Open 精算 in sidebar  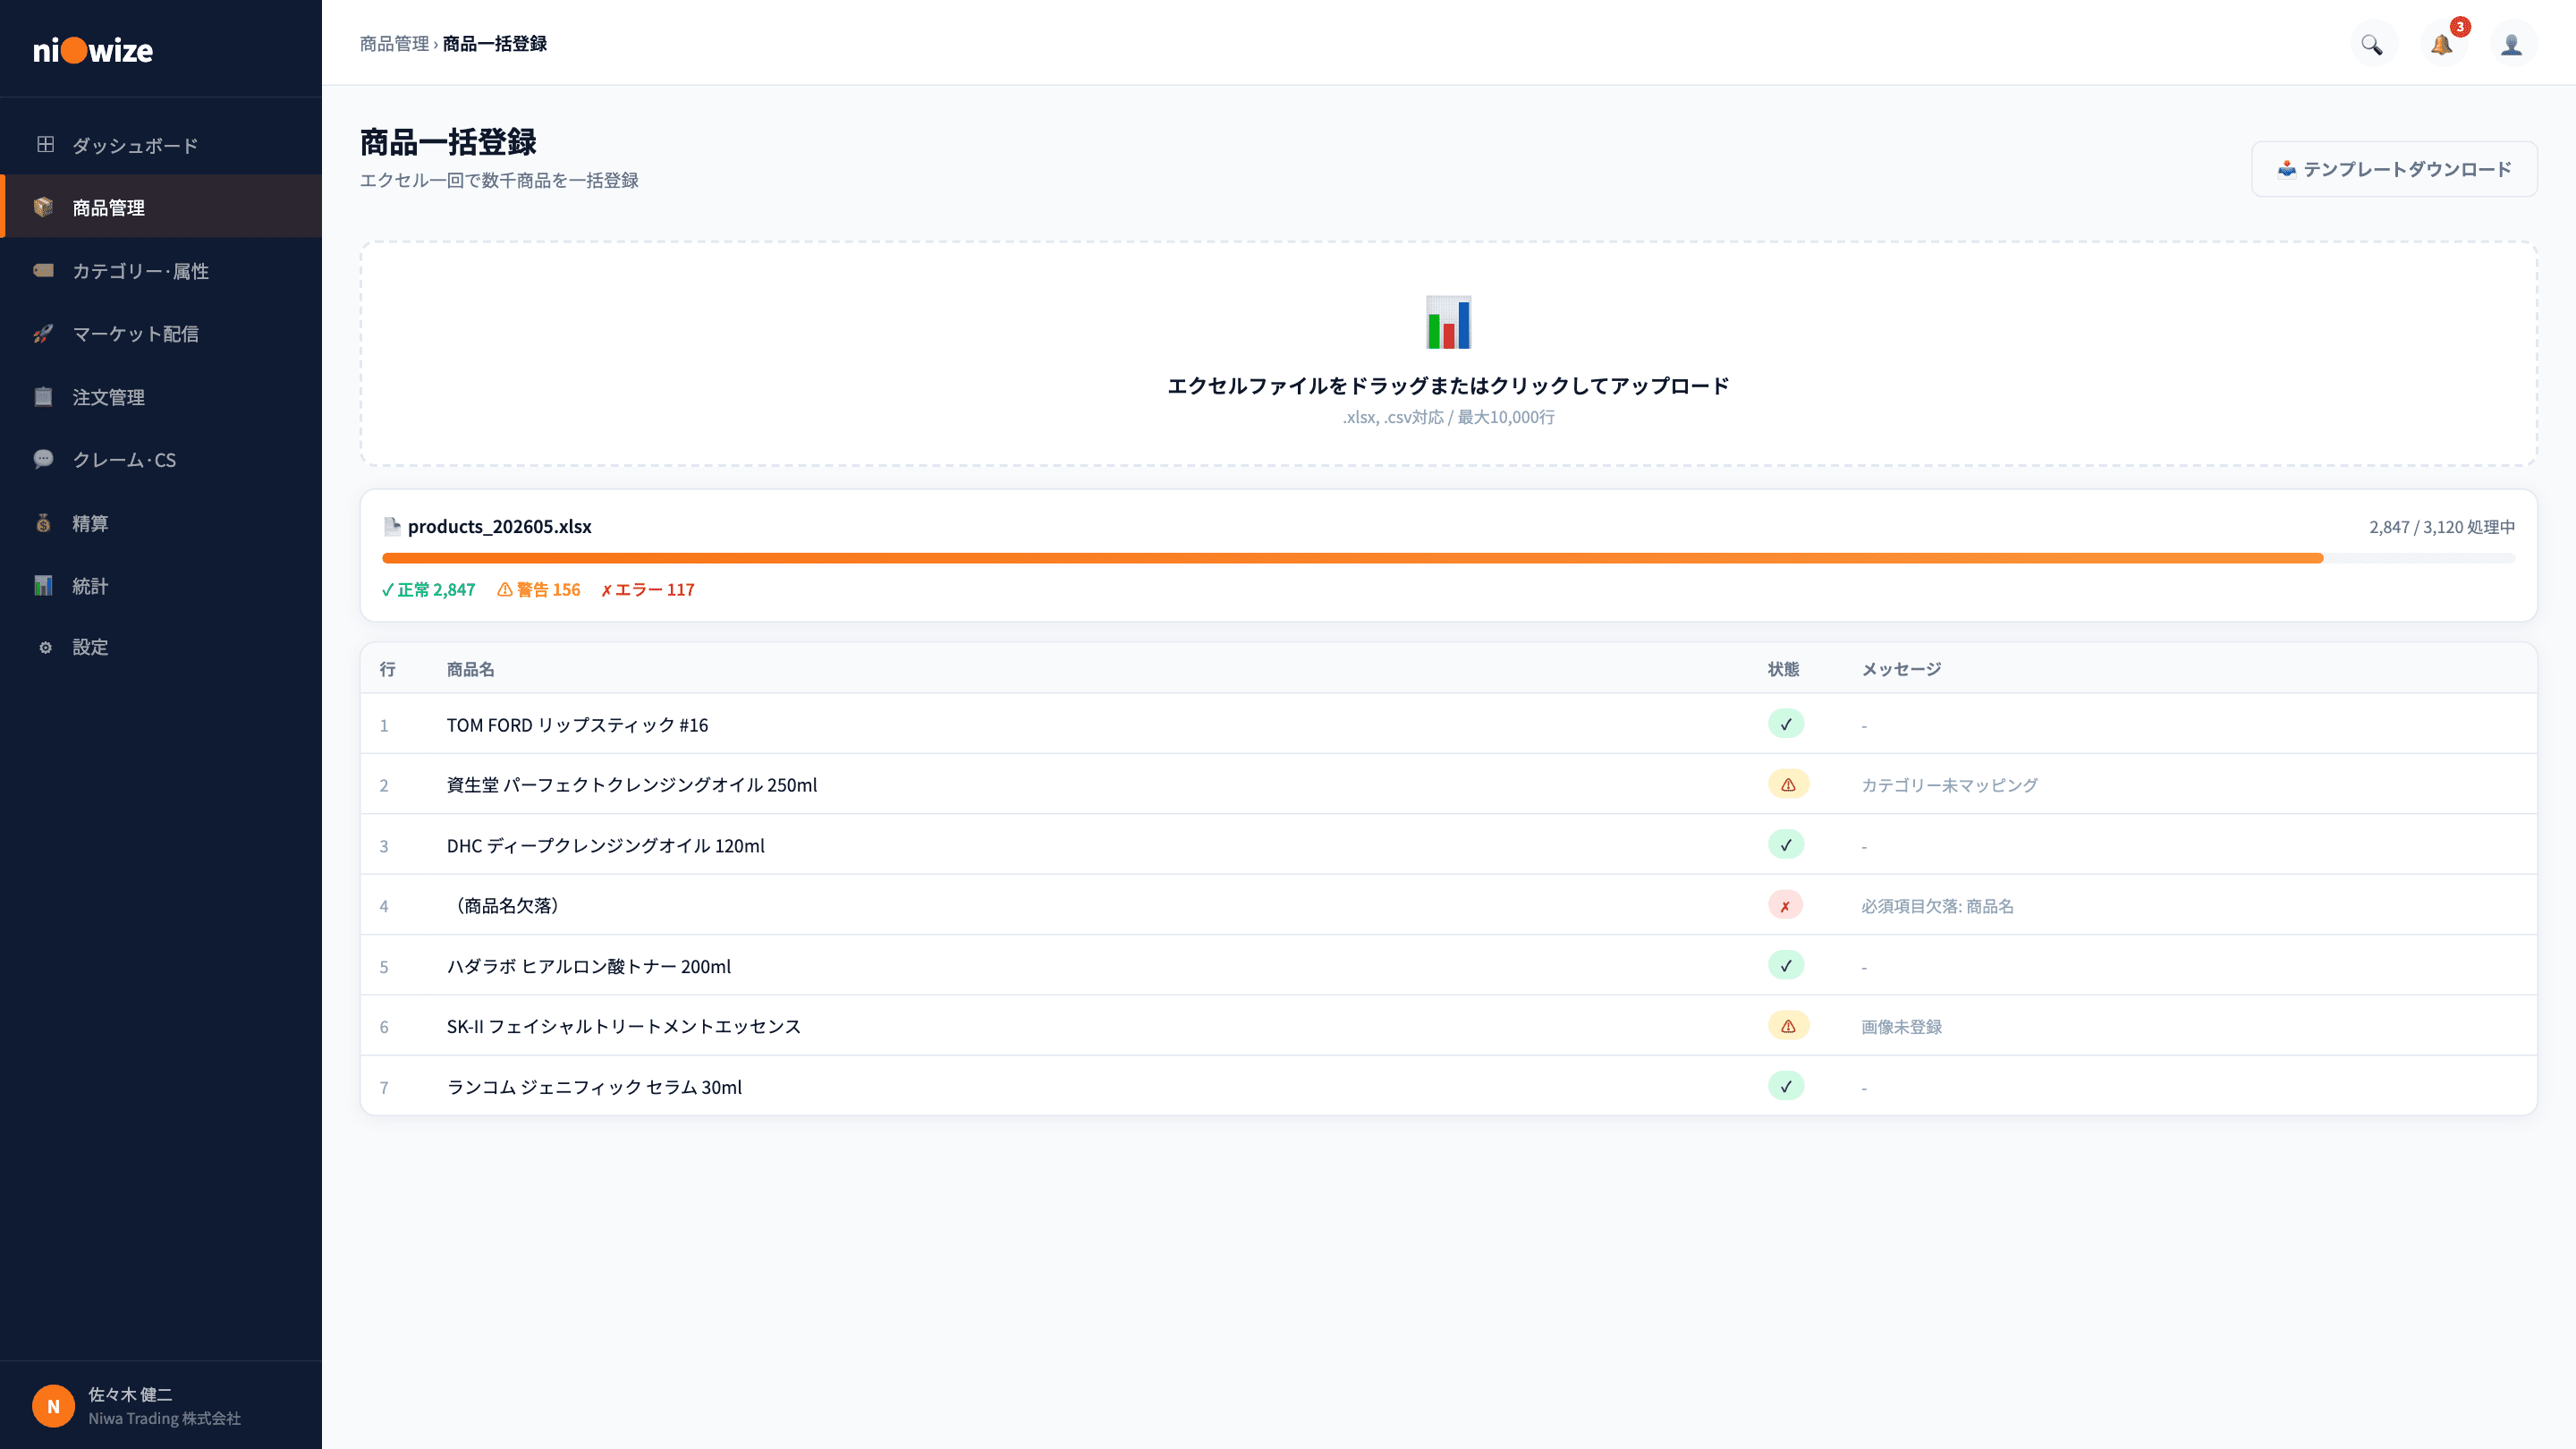(161, 522)
